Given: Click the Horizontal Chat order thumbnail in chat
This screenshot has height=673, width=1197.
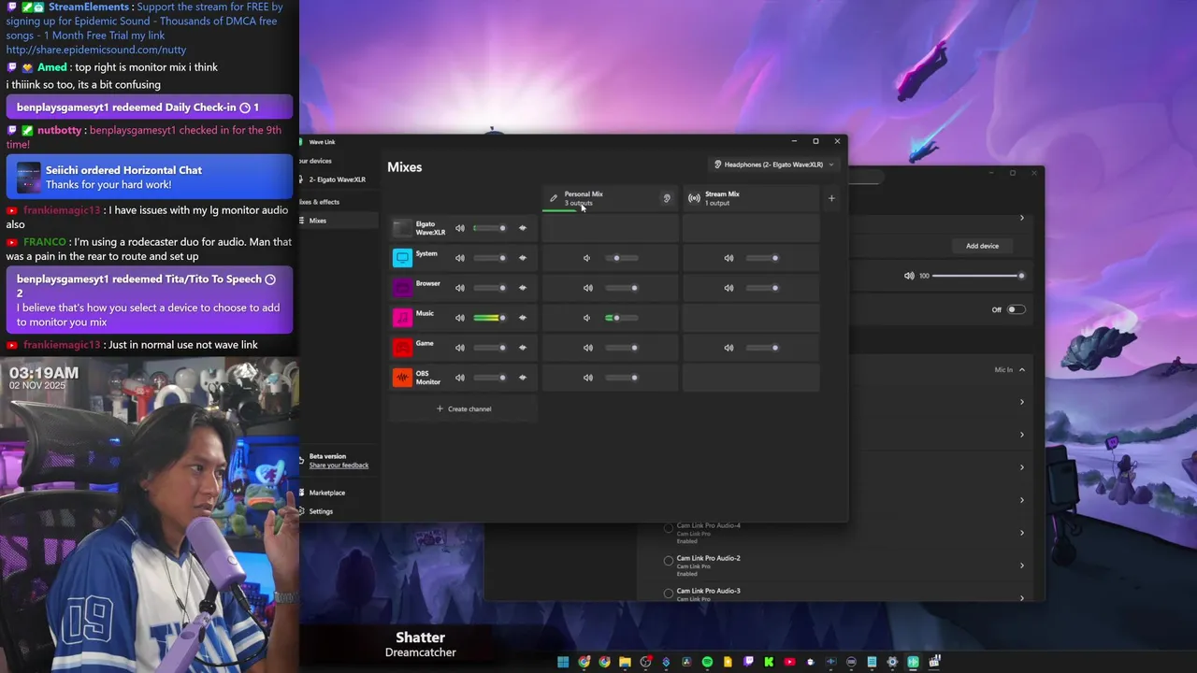Looking at the screenshot, I should coord(29,177).
